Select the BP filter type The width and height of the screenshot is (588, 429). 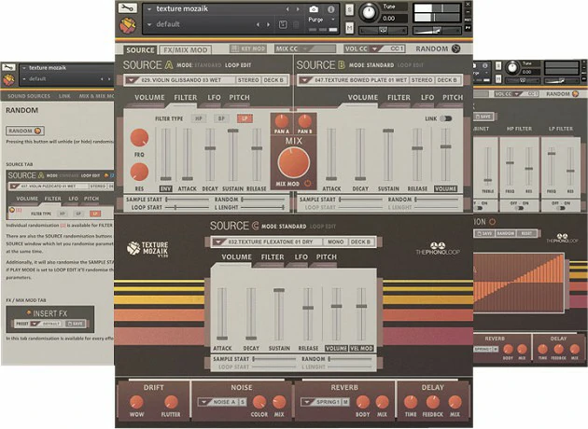coord(221,118)
